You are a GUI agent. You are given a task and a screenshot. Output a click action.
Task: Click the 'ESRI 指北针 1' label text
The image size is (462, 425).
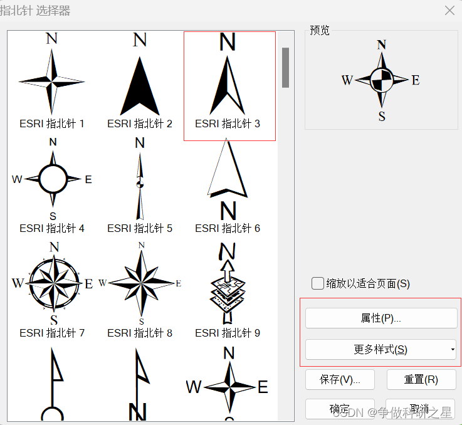[x=52, y=123]
